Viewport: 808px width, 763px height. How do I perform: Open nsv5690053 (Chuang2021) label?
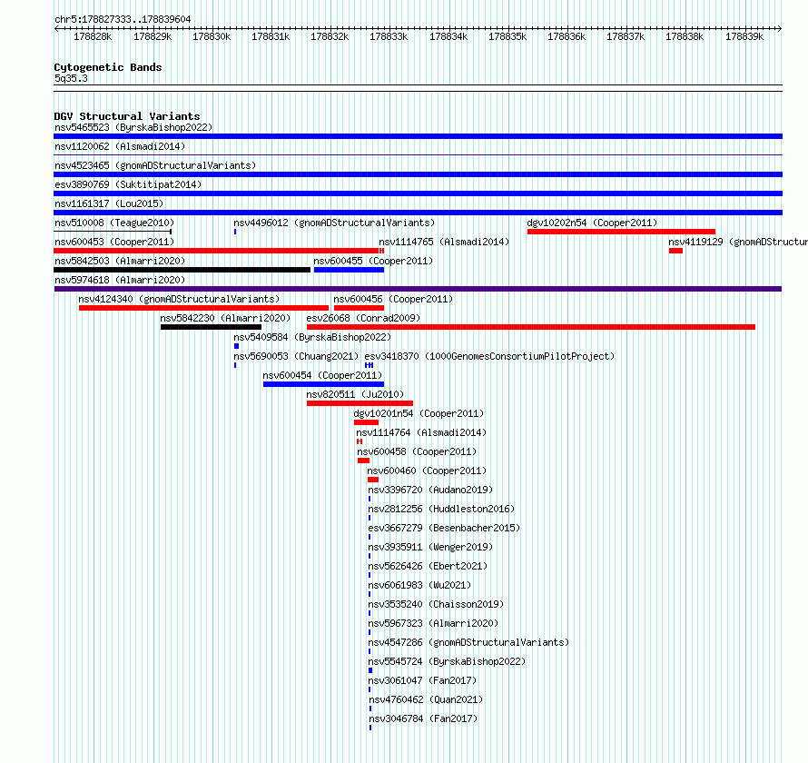(296, 356)
